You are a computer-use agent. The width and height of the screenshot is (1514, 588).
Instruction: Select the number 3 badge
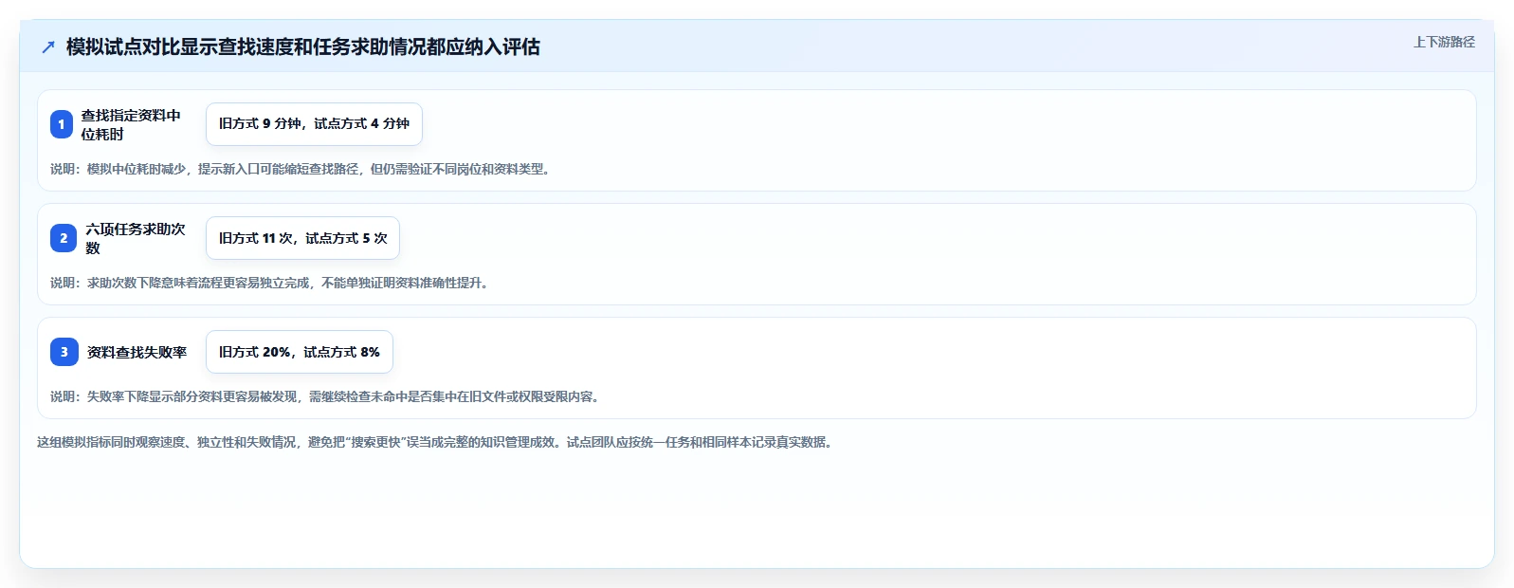click(x=64, y=352)
